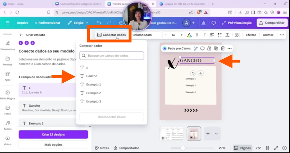The image size is (290, 153).
Task: Click the Criar 12 designs button
Action: 53,134
